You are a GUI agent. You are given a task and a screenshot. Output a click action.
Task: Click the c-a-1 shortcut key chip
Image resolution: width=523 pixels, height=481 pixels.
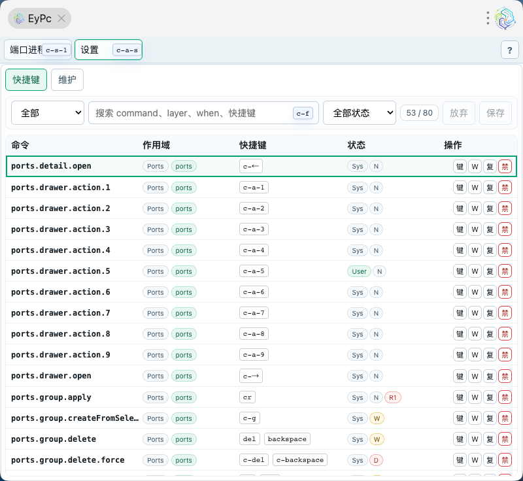(254, 188)
